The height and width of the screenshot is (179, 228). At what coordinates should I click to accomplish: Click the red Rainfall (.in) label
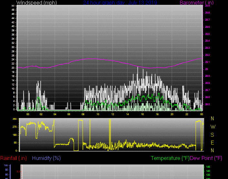(x=14, y=158)
